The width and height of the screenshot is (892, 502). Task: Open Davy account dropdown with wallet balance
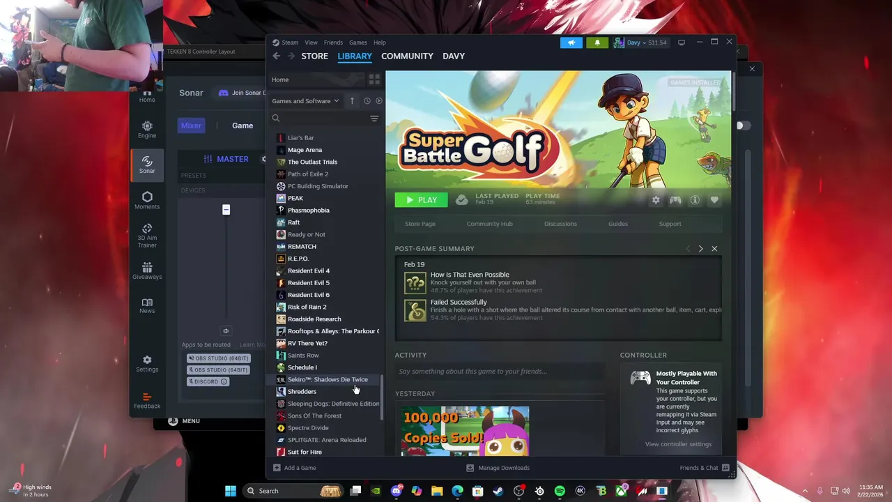click(x=640, y=43)
